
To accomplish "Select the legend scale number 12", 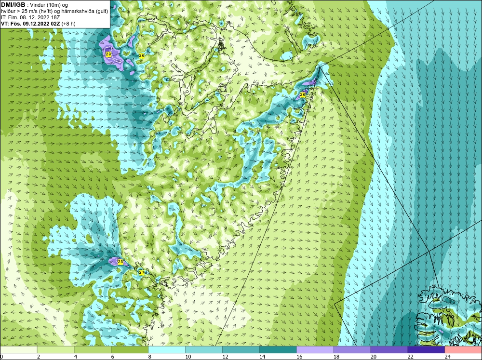I will coord(225,357).
